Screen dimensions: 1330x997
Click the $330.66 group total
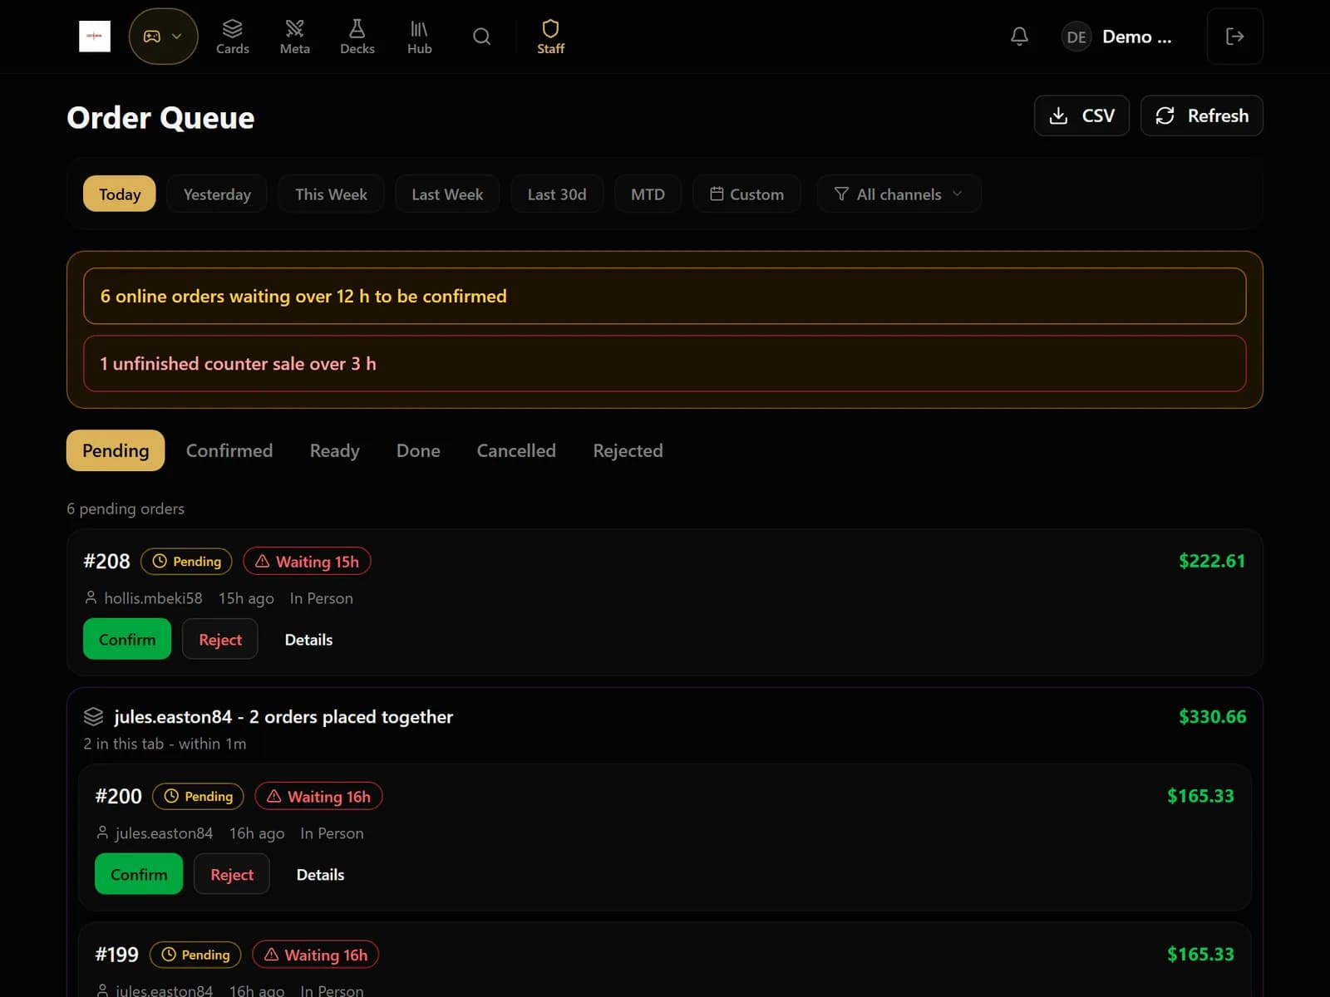[x=1212, y=716]
